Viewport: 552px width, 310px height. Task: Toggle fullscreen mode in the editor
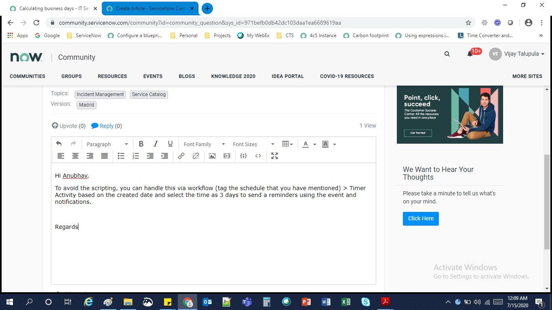pos(274,156)
